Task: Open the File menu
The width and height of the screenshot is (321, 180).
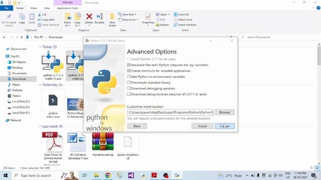Action: (7, 8)
